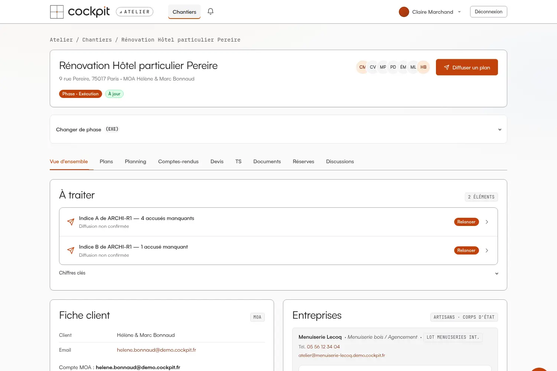Open Indice B details chevron arrow
The height and width of the screenshot is (371, 557).
click(487, 250)
